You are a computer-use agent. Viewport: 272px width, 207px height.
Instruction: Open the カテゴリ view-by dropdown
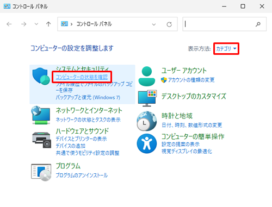[x=226, y=48]
